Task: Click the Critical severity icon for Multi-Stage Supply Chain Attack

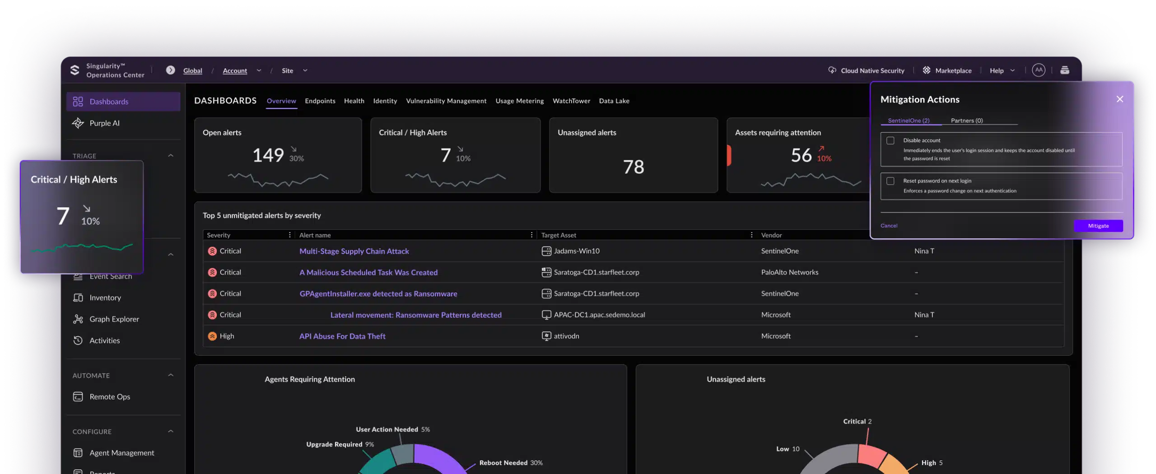Action: tap(212, 251)
